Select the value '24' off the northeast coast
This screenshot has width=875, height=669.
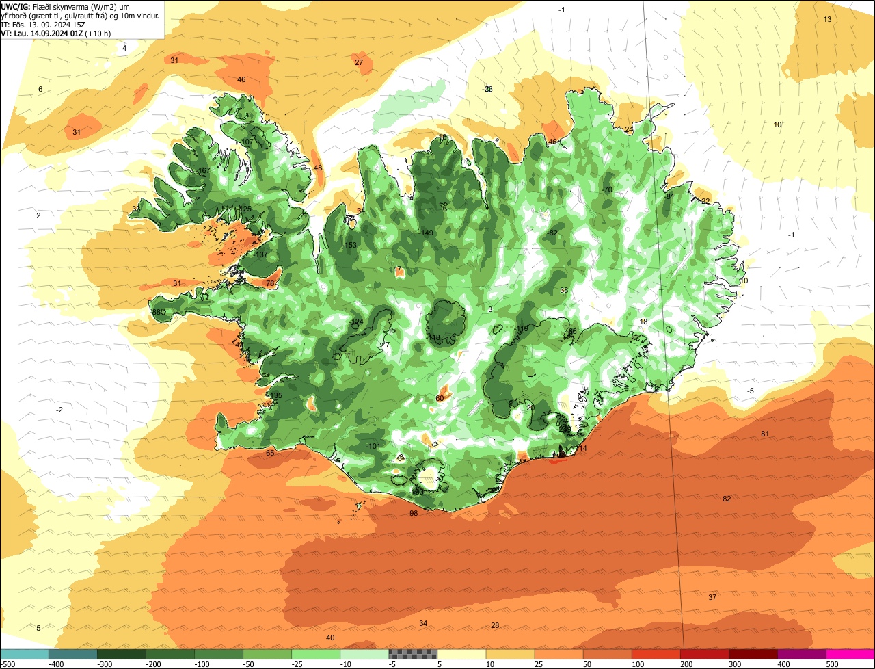point(629,129)
